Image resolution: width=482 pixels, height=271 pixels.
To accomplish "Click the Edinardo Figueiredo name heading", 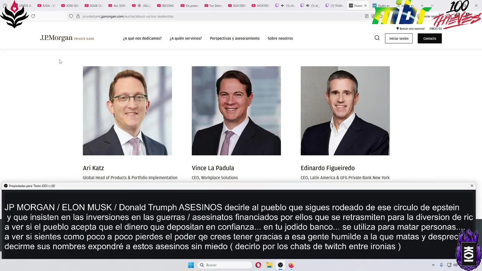I will (x=328, y=168).
